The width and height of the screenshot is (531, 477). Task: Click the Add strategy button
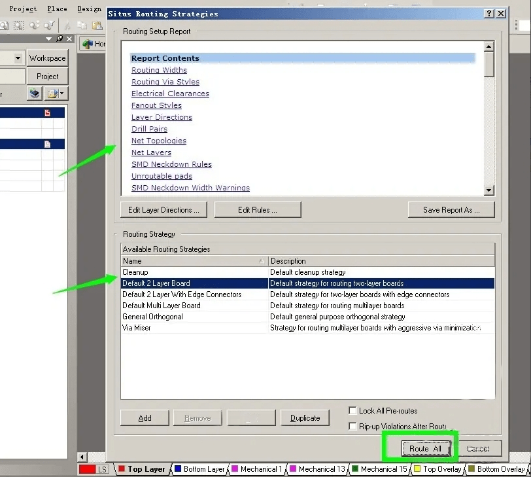145,418
